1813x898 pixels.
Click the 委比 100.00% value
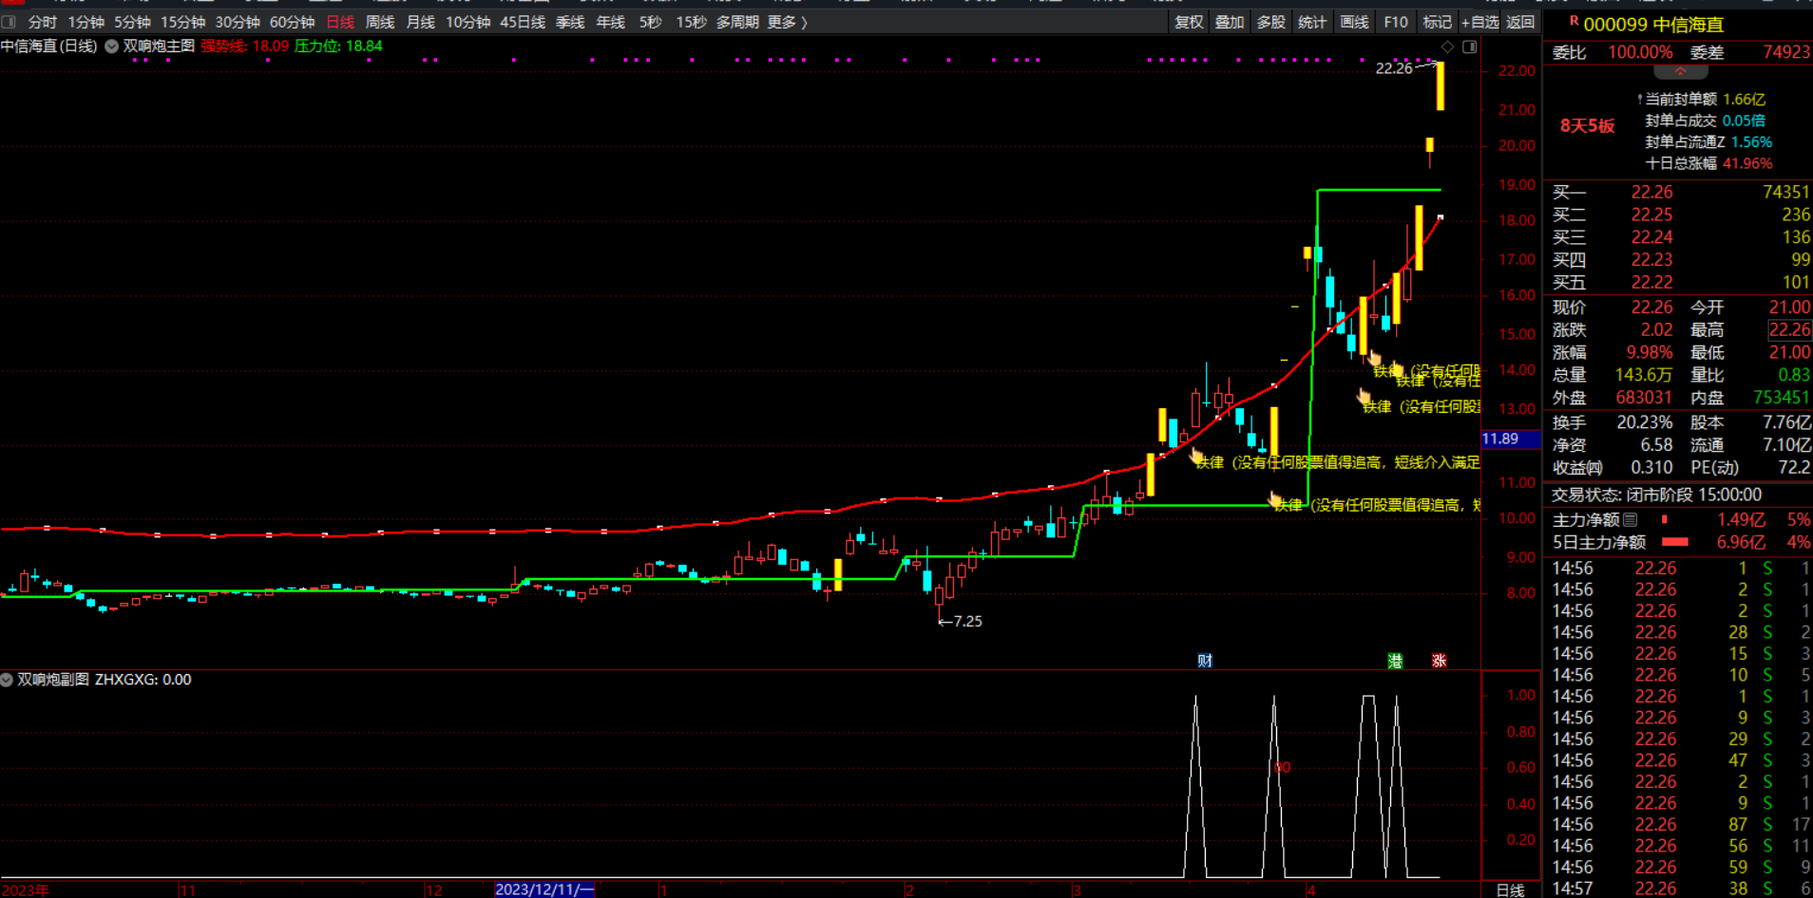point(1640,52)
